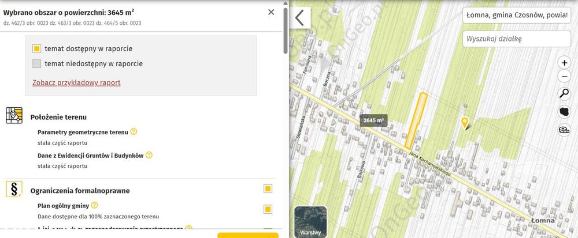The image size is (578, 238).
Task: Click the Położenie terenu section icon
Action: pos(14,115)
